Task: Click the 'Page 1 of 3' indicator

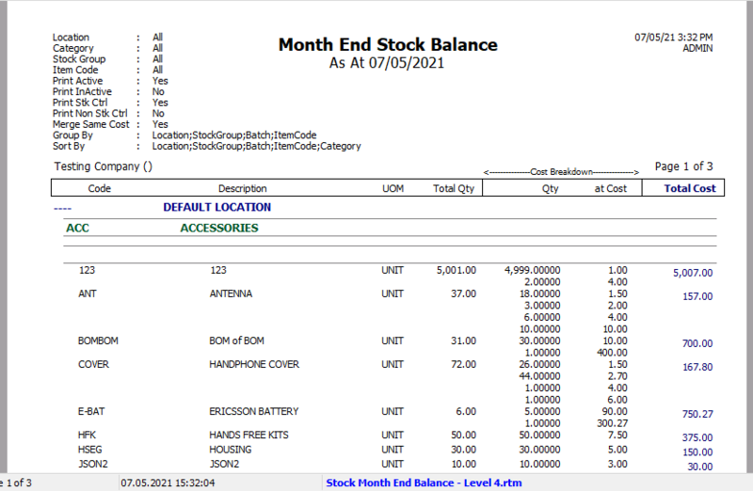Action: [x=683, y=166]
